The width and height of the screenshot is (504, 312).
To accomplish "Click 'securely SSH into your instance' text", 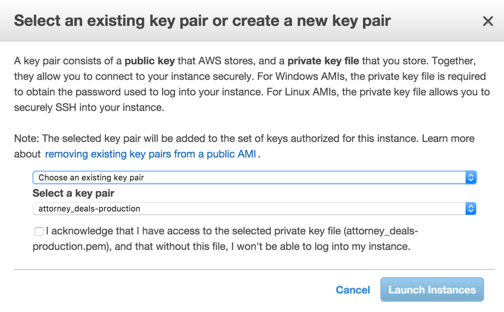I will (x=89, y=108).
